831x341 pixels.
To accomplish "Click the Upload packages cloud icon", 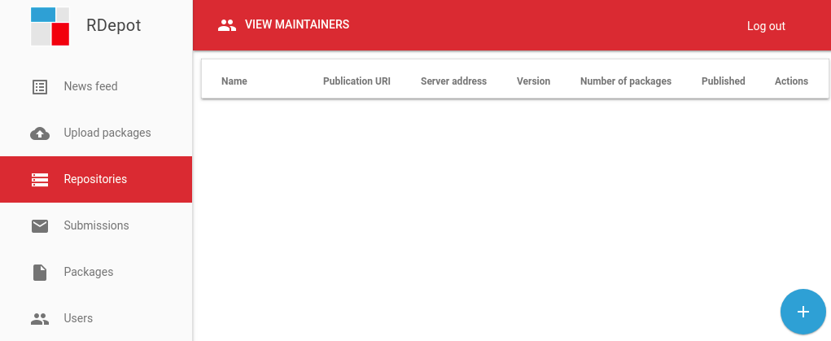I will (40, 133).
